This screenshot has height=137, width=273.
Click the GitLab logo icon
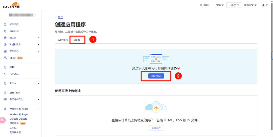178,69
